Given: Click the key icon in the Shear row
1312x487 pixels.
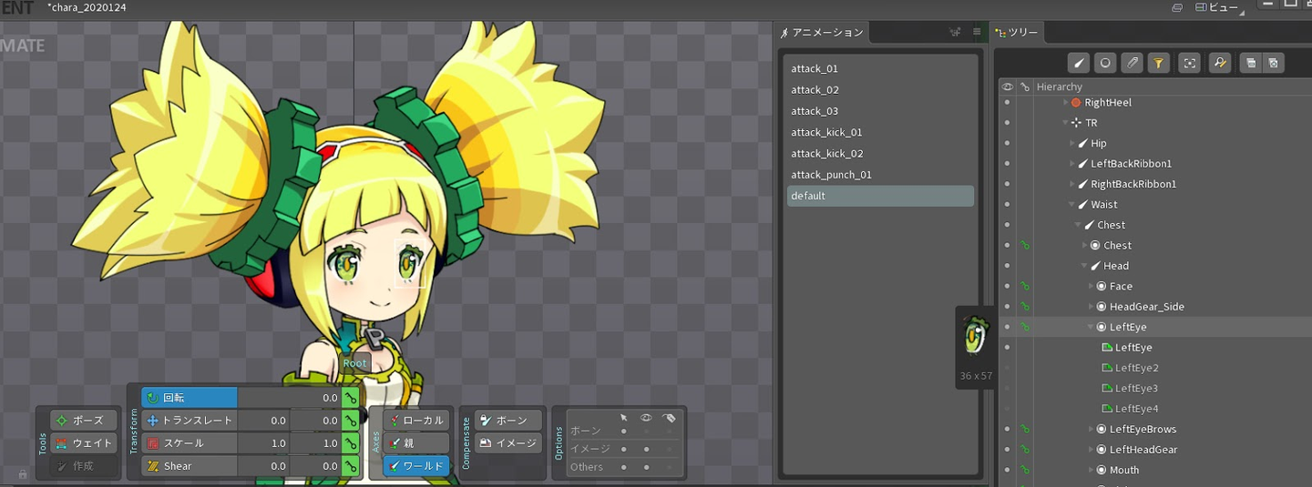Looking at the screenshot, I should (x=350, y=466).
